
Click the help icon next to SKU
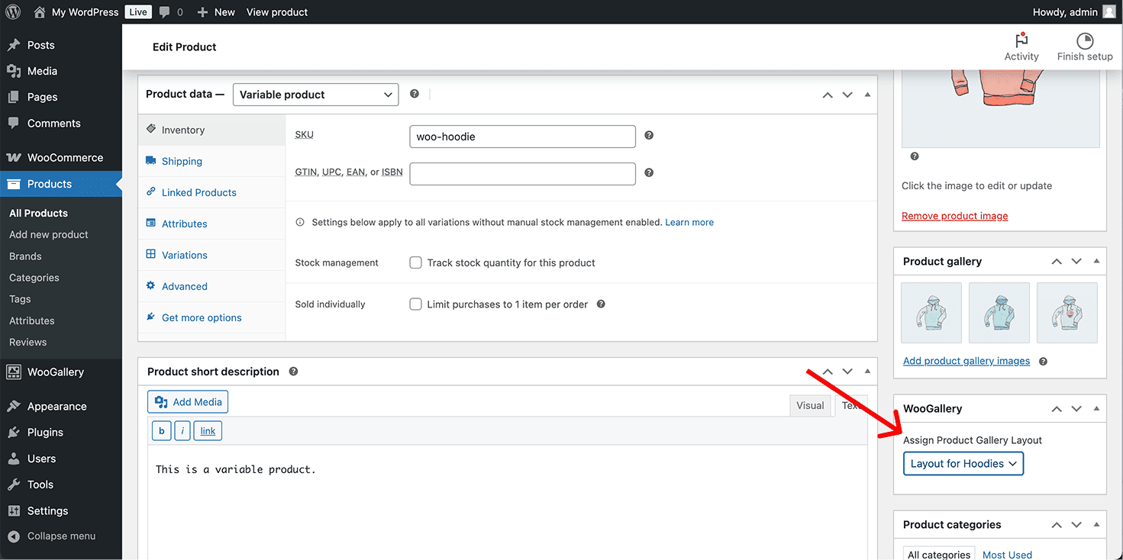tap(649, 135)
